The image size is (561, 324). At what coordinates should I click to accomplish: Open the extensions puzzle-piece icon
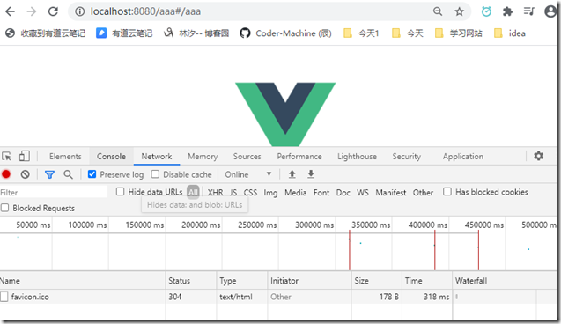(507, 11)
